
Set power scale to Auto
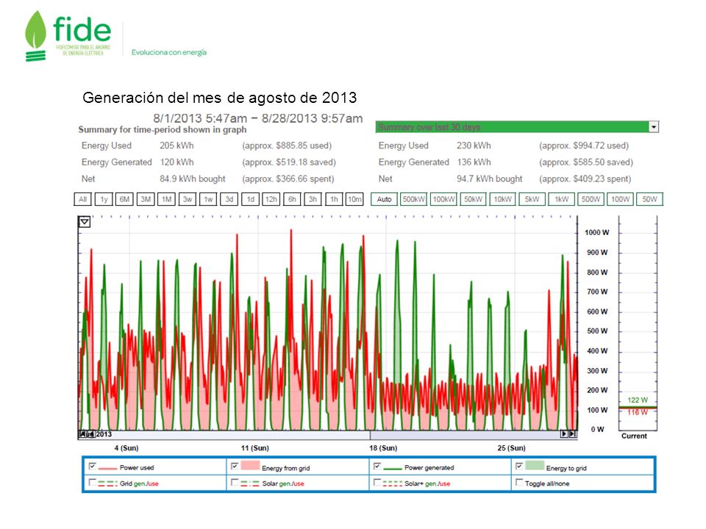click(384, 199)
